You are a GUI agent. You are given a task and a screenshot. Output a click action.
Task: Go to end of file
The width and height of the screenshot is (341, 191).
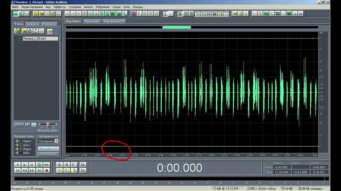tap(39, 171)
